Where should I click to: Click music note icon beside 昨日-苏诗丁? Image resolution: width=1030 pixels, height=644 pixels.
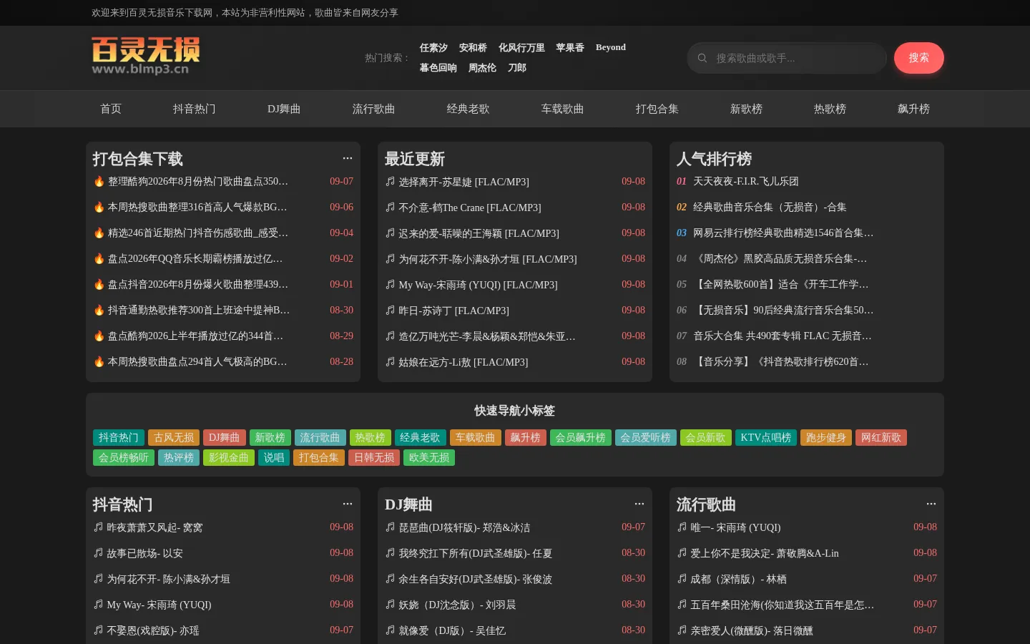[390, 311]
